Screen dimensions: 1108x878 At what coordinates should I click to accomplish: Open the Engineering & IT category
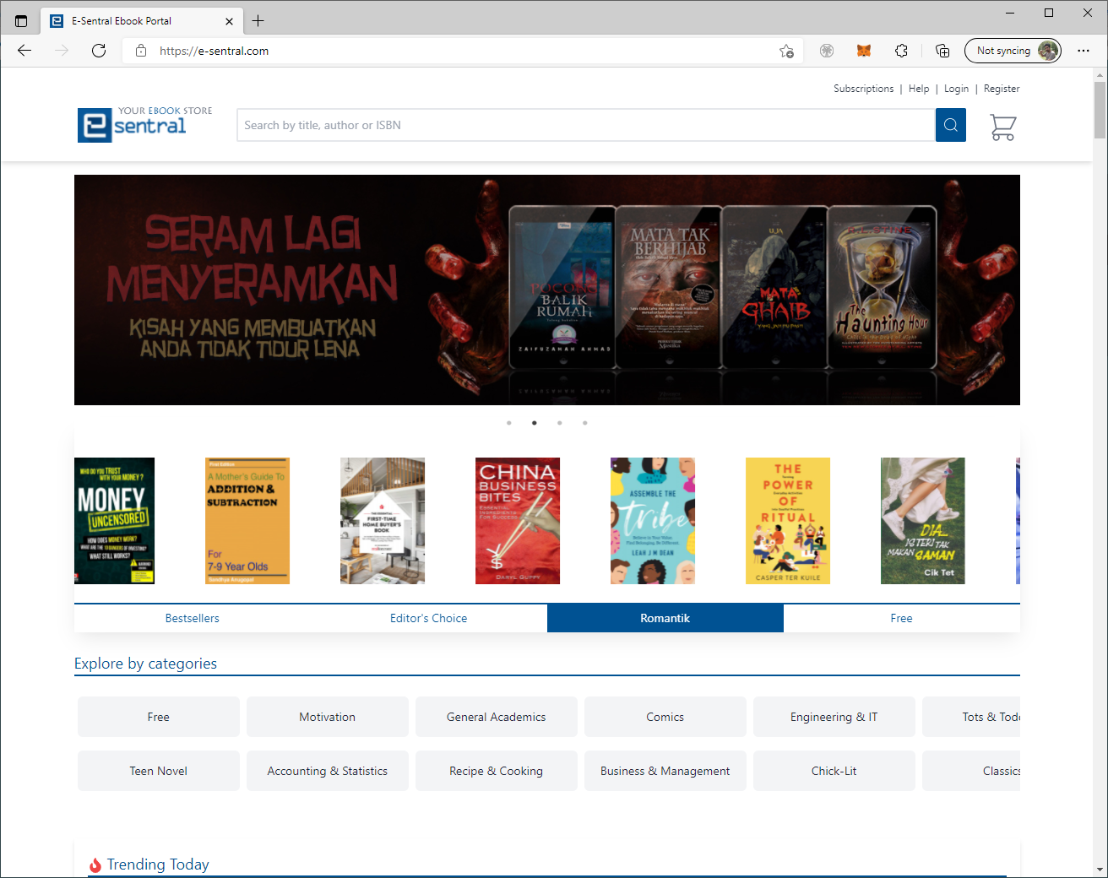(834, 717)
